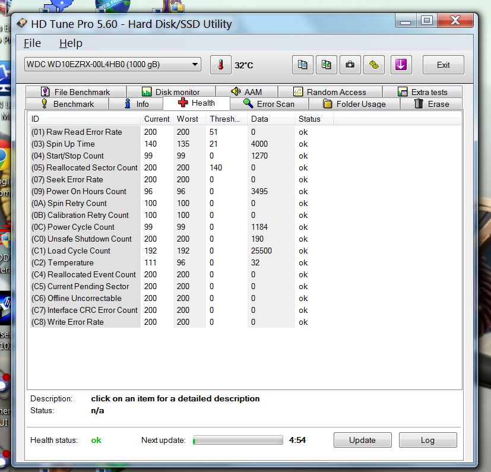Click the thermometer temperature icon button
This screenshot has height=472, width=491.
(220, 65)
